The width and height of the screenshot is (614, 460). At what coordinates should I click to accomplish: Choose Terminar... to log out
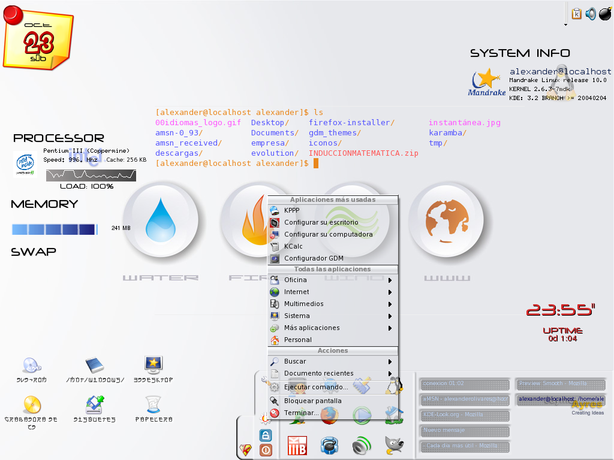[x=333, y=413]
